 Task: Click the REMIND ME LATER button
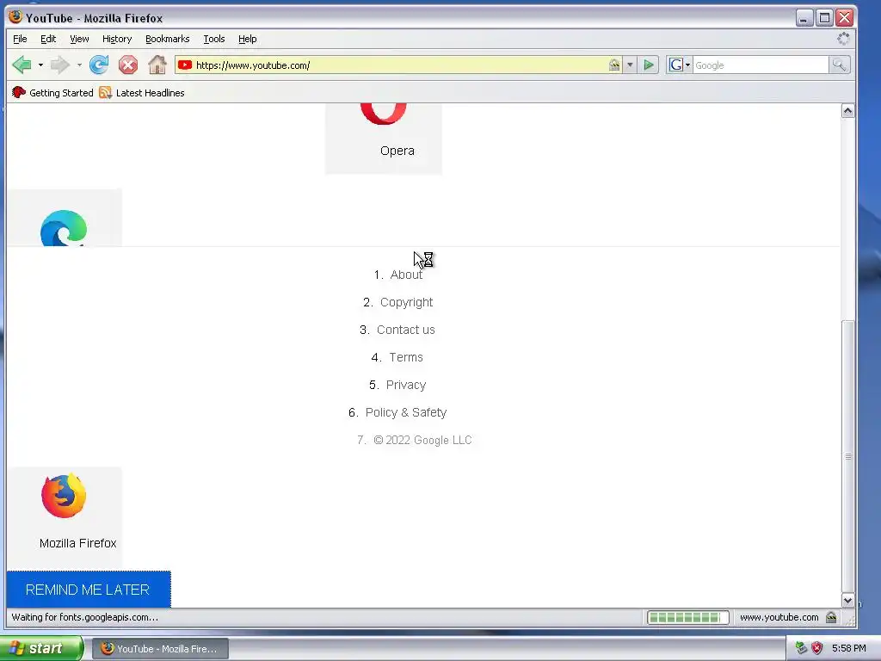click(x=89, y=590)
